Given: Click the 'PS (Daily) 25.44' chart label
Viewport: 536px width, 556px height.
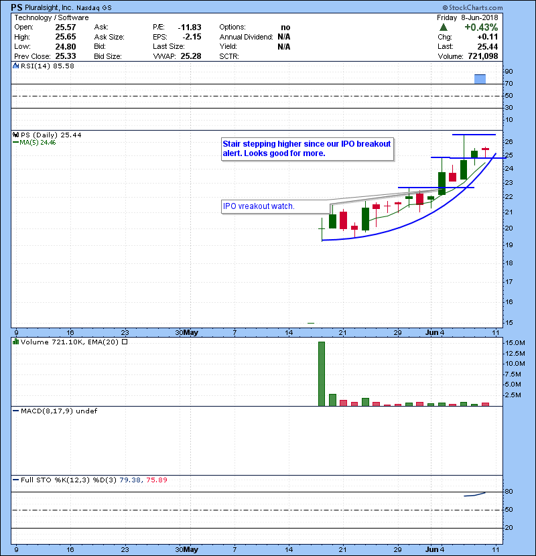Looking at the screenshot, I should 51,135.
